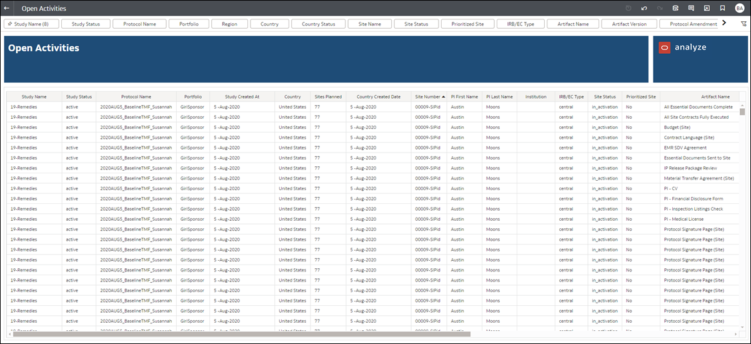Select the 'PI - Medical License' cell
Screen dimensions: 751x344
(700, 219)
